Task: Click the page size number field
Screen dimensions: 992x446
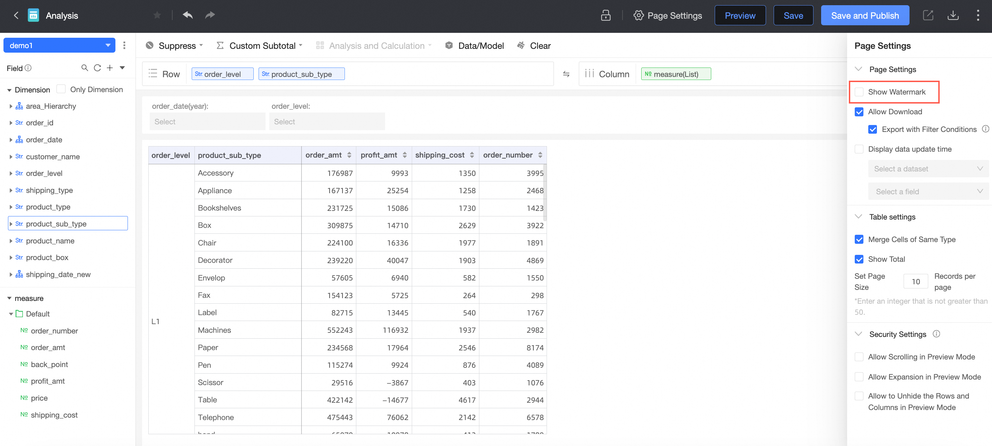Action: click(915, 281)
